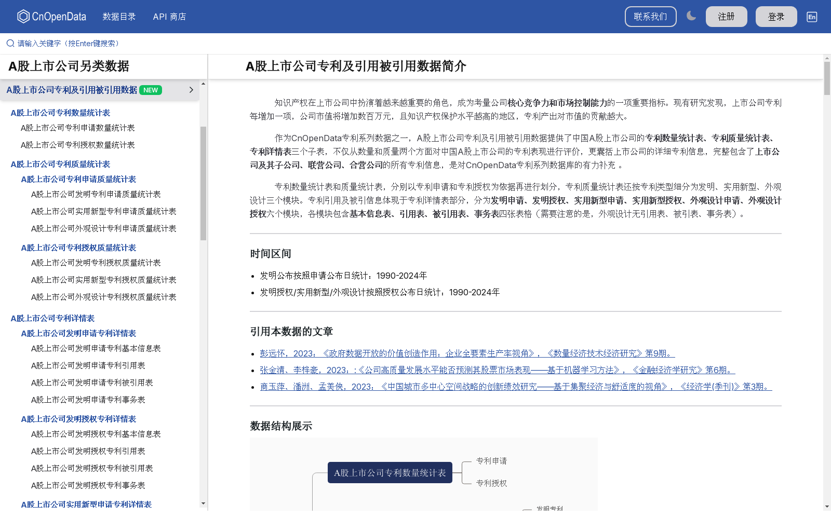
Task: Open A股上市公司发明专利申请质量统计表
Action: click(96, 194)
